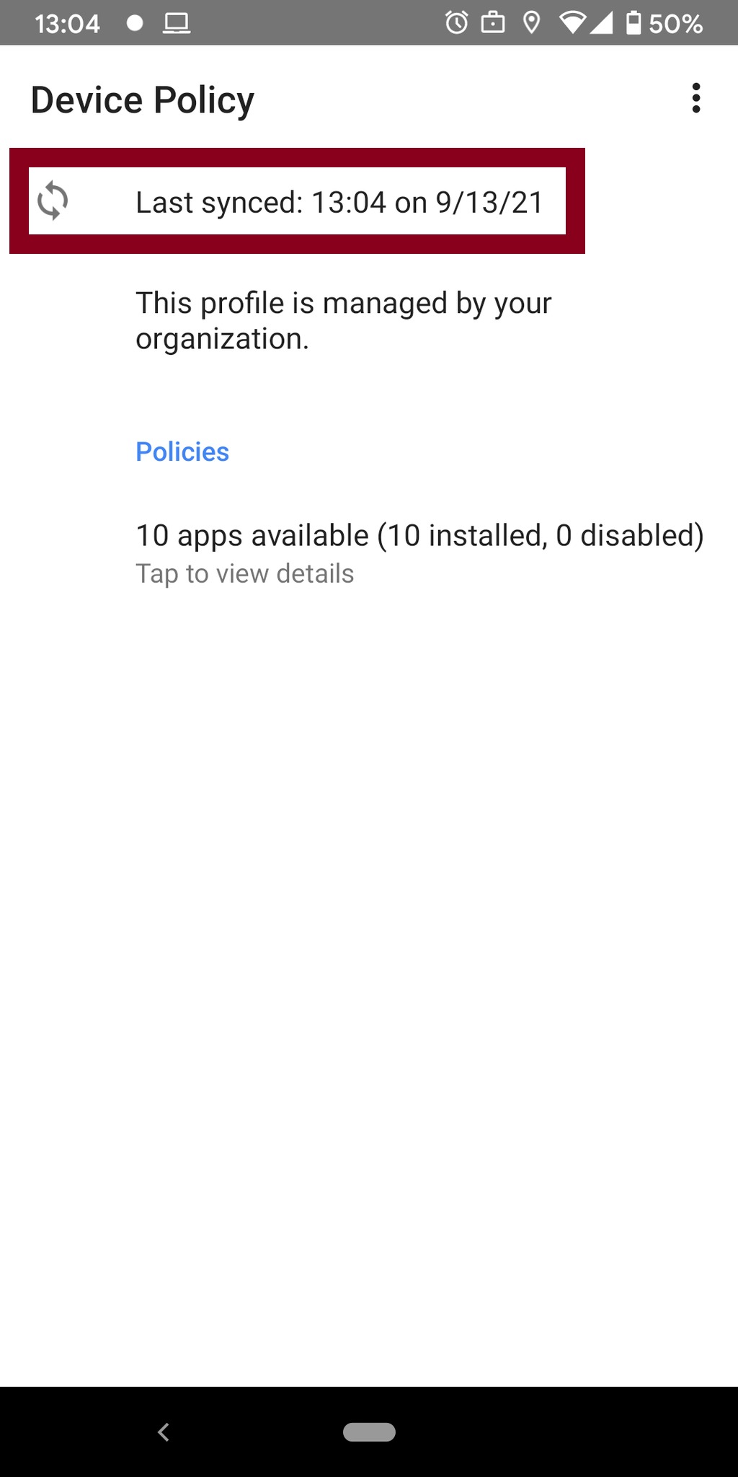Tap the 13:04 status bar clock

click(x=67, y=24)
